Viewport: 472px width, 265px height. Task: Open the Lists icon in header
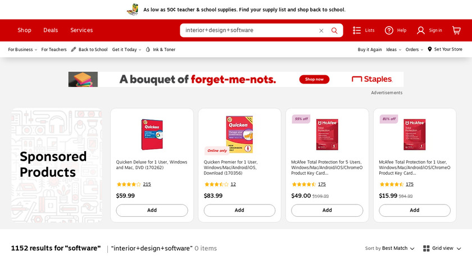coord(357,30)
